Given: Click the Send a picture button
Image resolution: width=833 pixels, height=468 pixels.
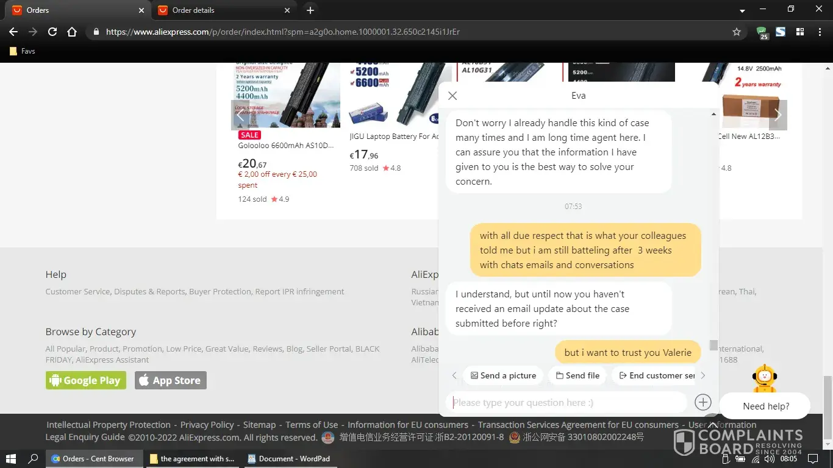Looking at the screenshot, I should 504,375.
